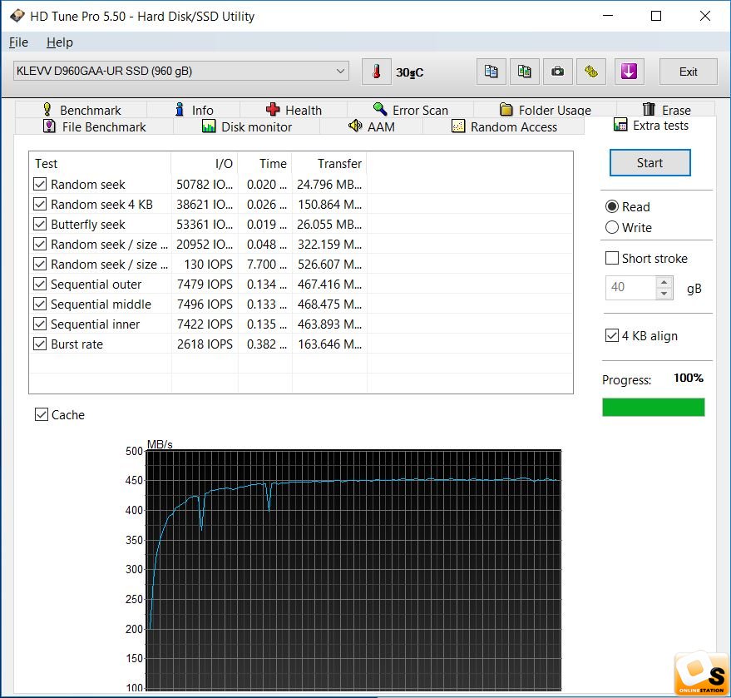Switch to the Health tab

coord(294,110)
